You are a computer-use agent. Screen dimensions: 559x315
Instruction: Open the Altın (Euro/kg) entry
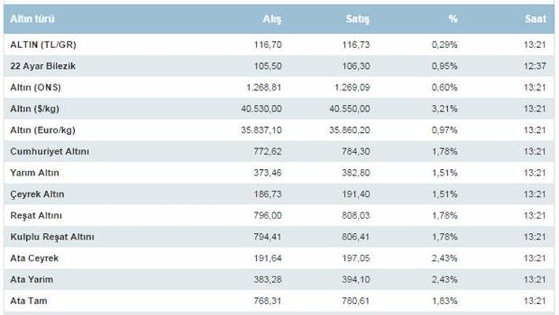43,130
